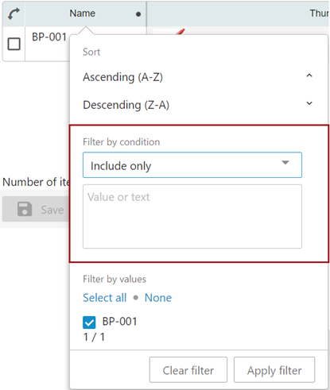330x390 pixels.
Task: Click the dropdown arrow of Include only
Action: point(285,163)
